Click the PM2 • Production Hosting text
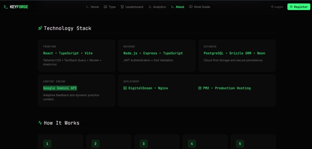 (x=227, y=88)
